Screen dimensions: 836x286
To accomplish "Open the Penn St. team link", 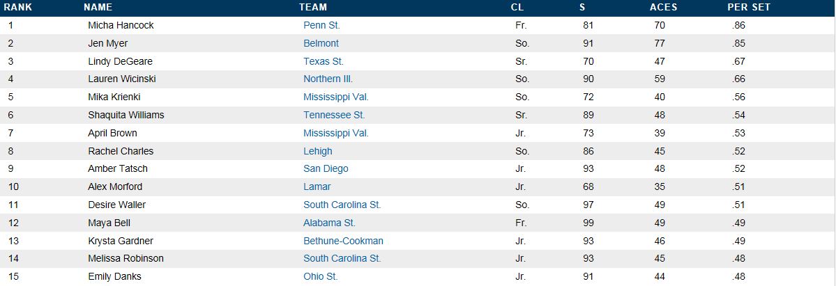I will [321, 26].
